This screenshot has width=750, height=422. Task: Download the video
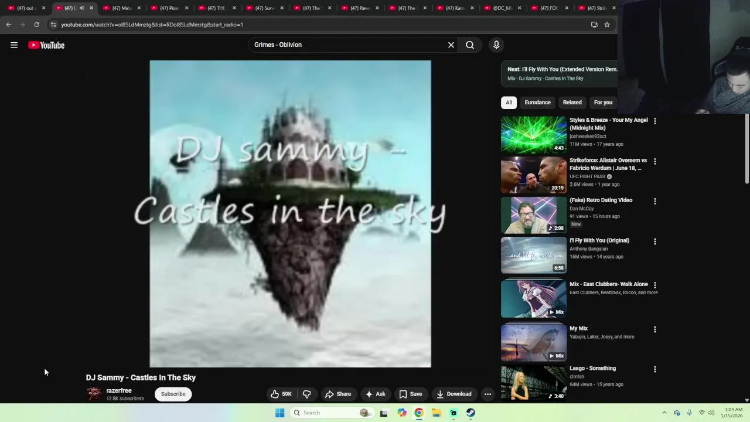pyautogui.click(x=454, y=394)
